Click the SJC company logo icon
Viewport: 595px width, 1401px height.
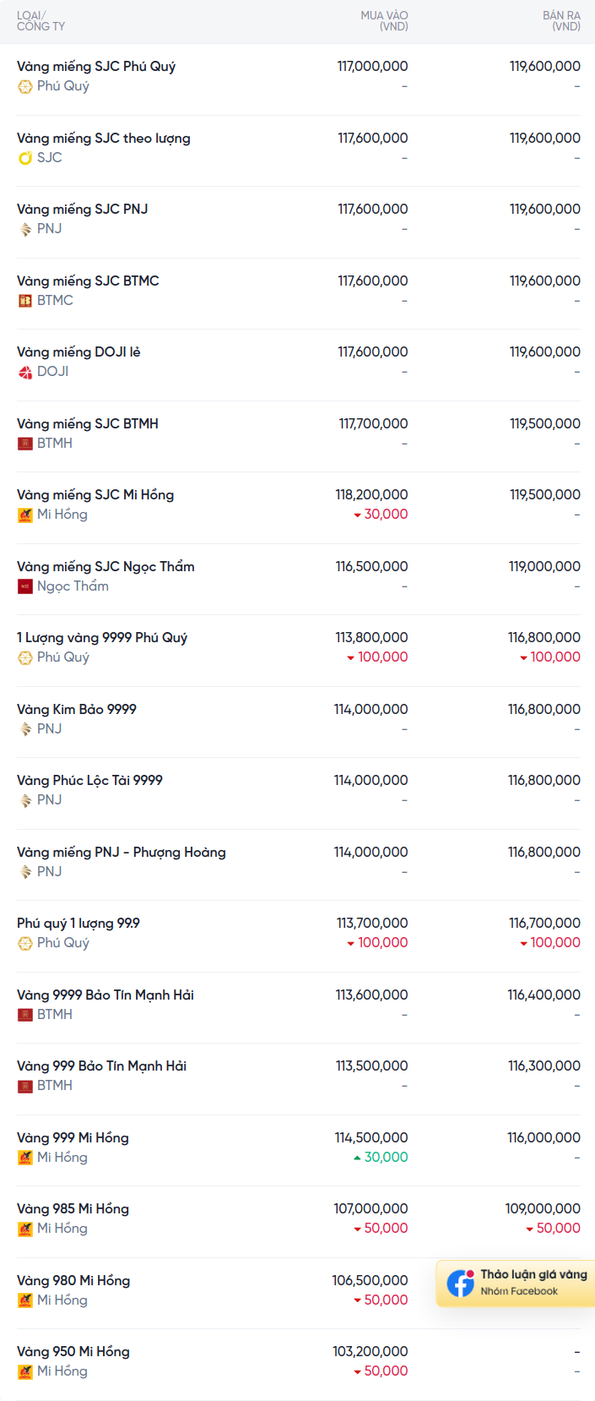pos(25,157)
